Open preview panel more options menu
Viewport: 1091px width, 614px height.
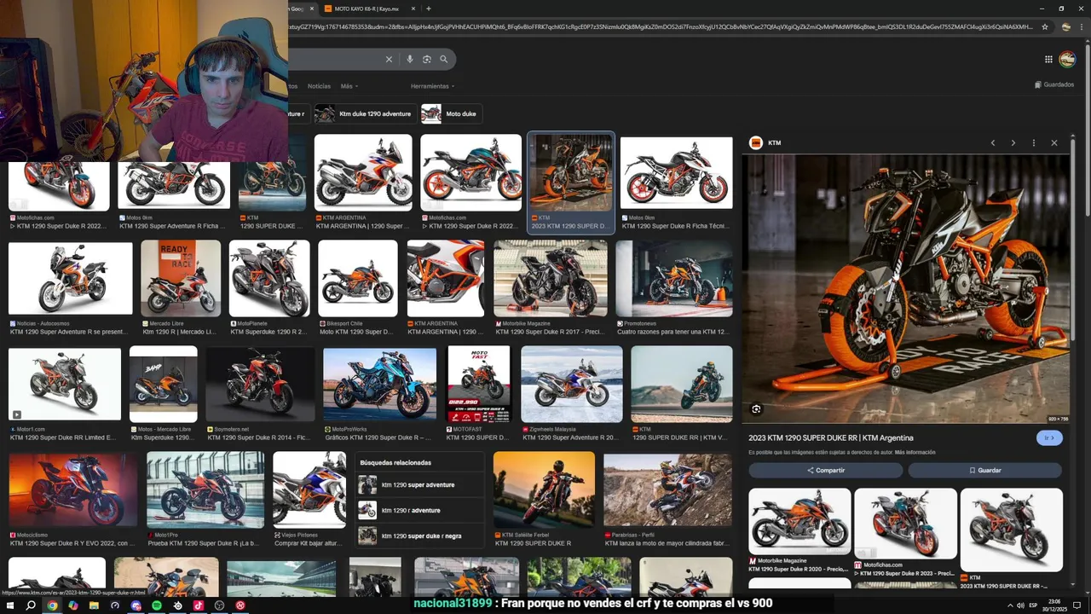(1034, 143)
